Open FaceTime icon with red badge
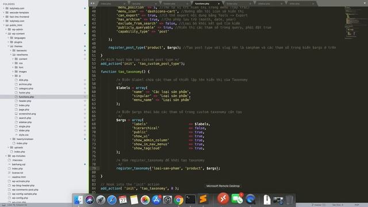This screenshot has width=368, height=207. (237, 199)
